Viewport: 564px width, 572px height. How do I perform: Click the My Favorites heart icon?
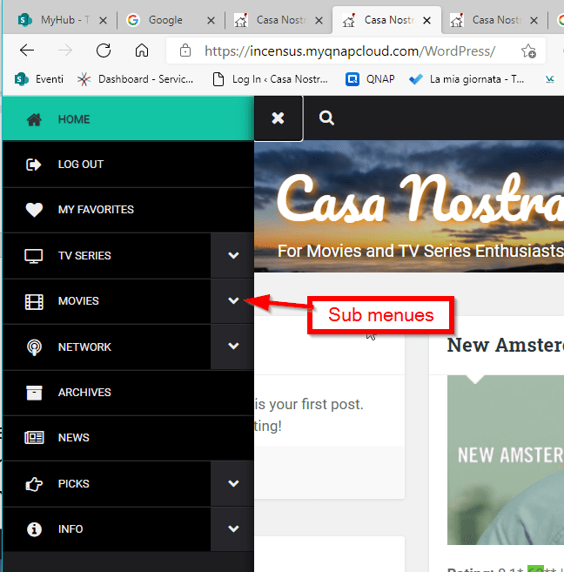(34, 210)
